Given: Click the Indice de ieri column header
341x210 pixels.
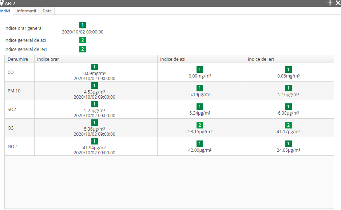Looking at the screenshot, I should point(289,59).
